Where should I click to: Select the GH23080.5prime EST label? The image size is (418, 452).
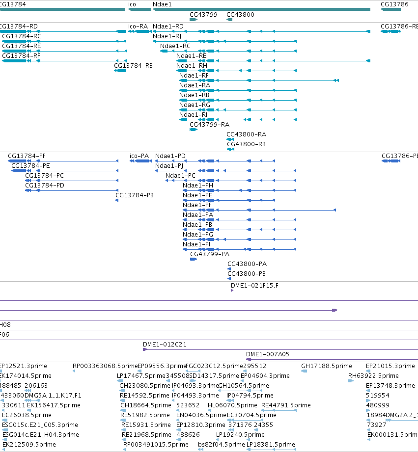[x=145, y=385]
